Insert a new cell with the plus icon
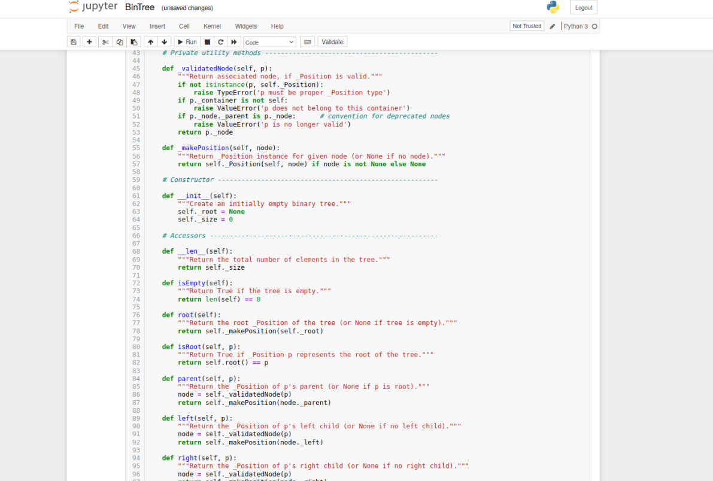Screen dimensions: 713x481 point(89,41)
